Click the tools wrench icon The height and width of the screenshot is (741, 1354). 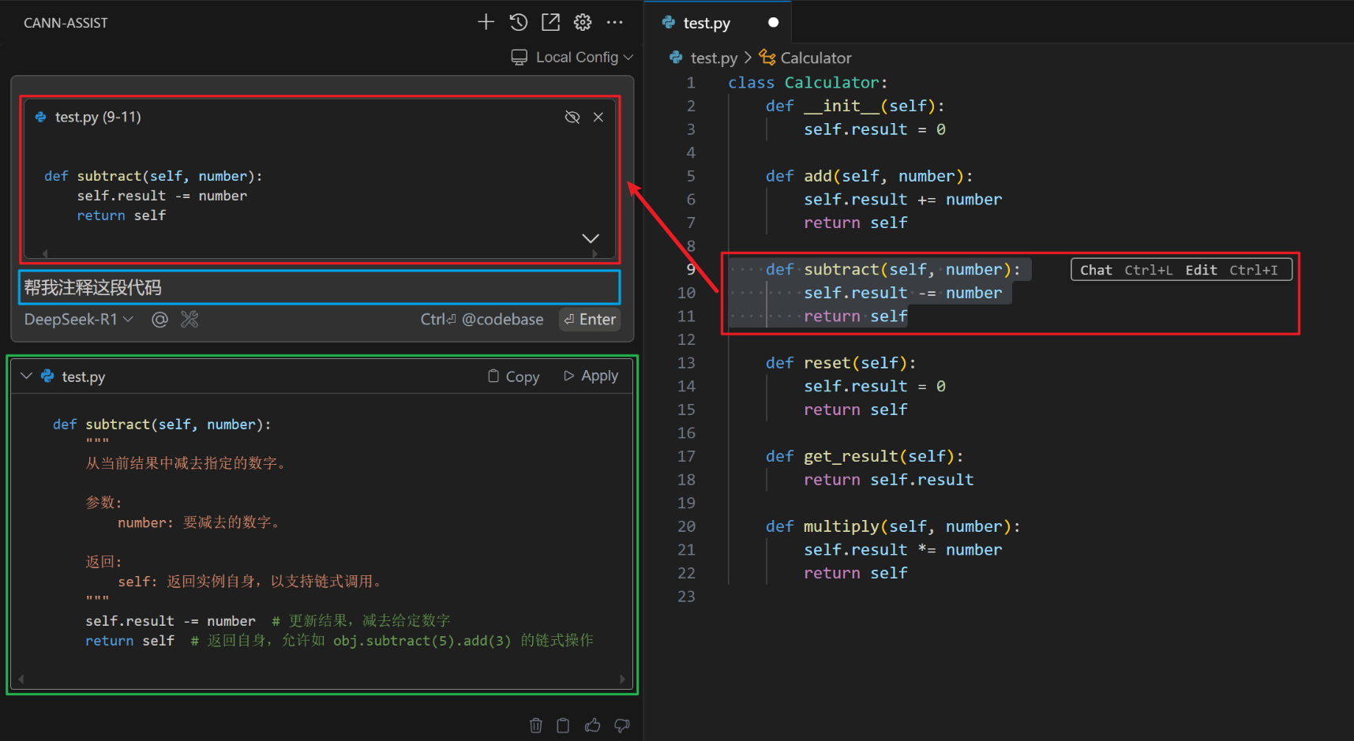(189, 320)
